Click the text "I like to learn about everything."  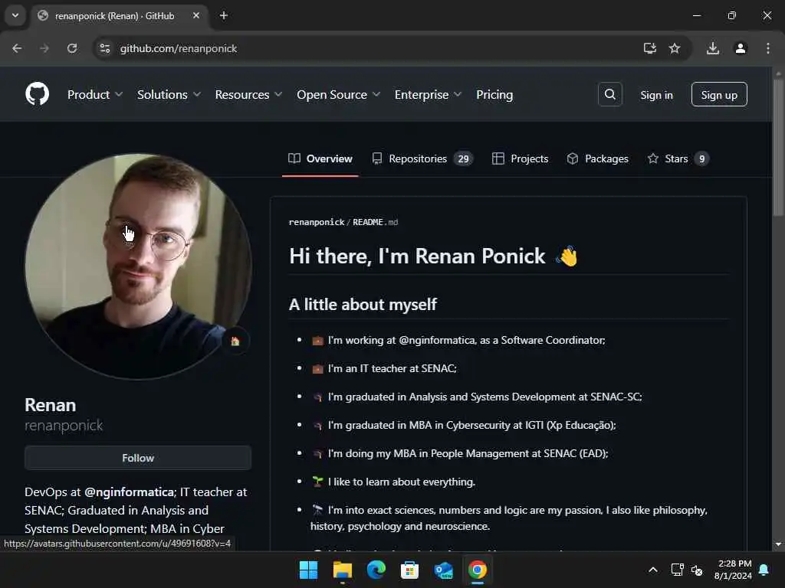tap(402, 482)
